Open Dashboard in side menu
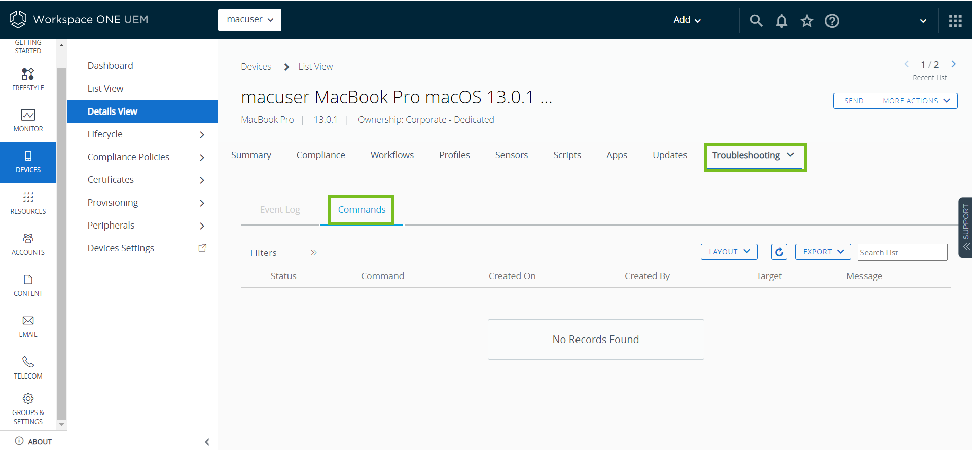Viewport: 972px width, 450px height. tap(110, 66)
